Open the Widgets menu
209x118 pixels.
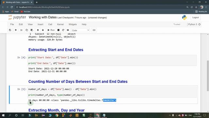pos(72,24)
